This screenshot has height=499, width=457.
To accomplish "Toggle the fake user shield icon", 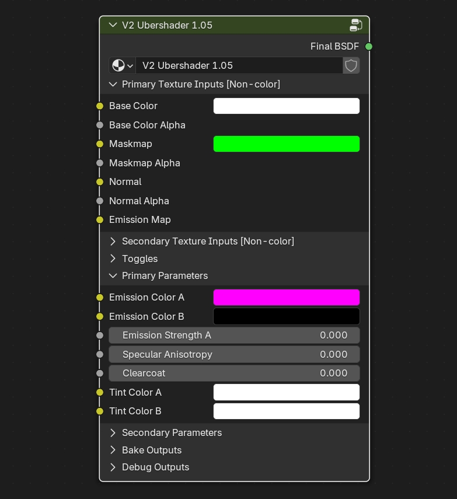I will click(351, 65).
